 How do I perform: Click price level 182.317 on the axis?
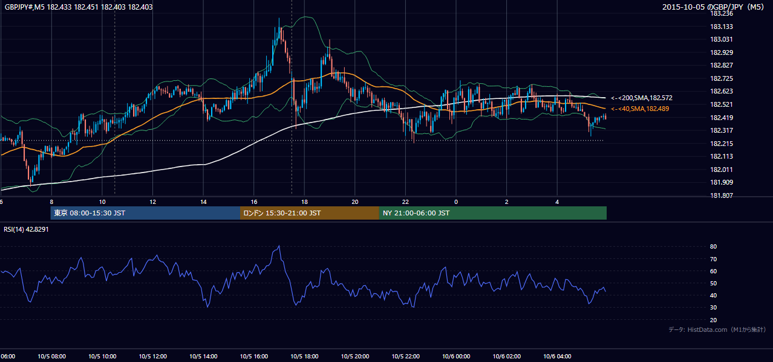(722, 130)
